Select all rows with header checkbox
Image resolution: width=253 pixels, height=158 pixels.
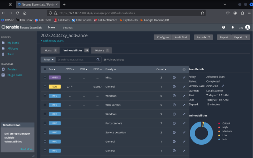click(x=45, y=69)
